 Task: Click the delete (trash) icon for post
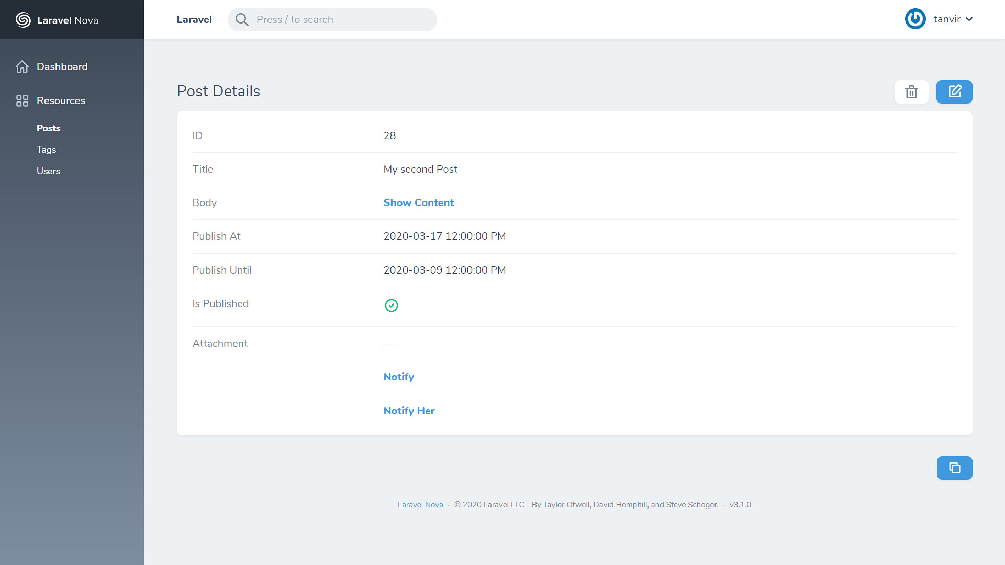[912, 92]
